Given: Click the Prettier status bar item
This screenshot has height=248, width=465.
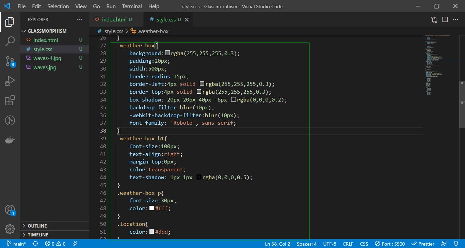Looking at the screenshot, I should [423, 244].
